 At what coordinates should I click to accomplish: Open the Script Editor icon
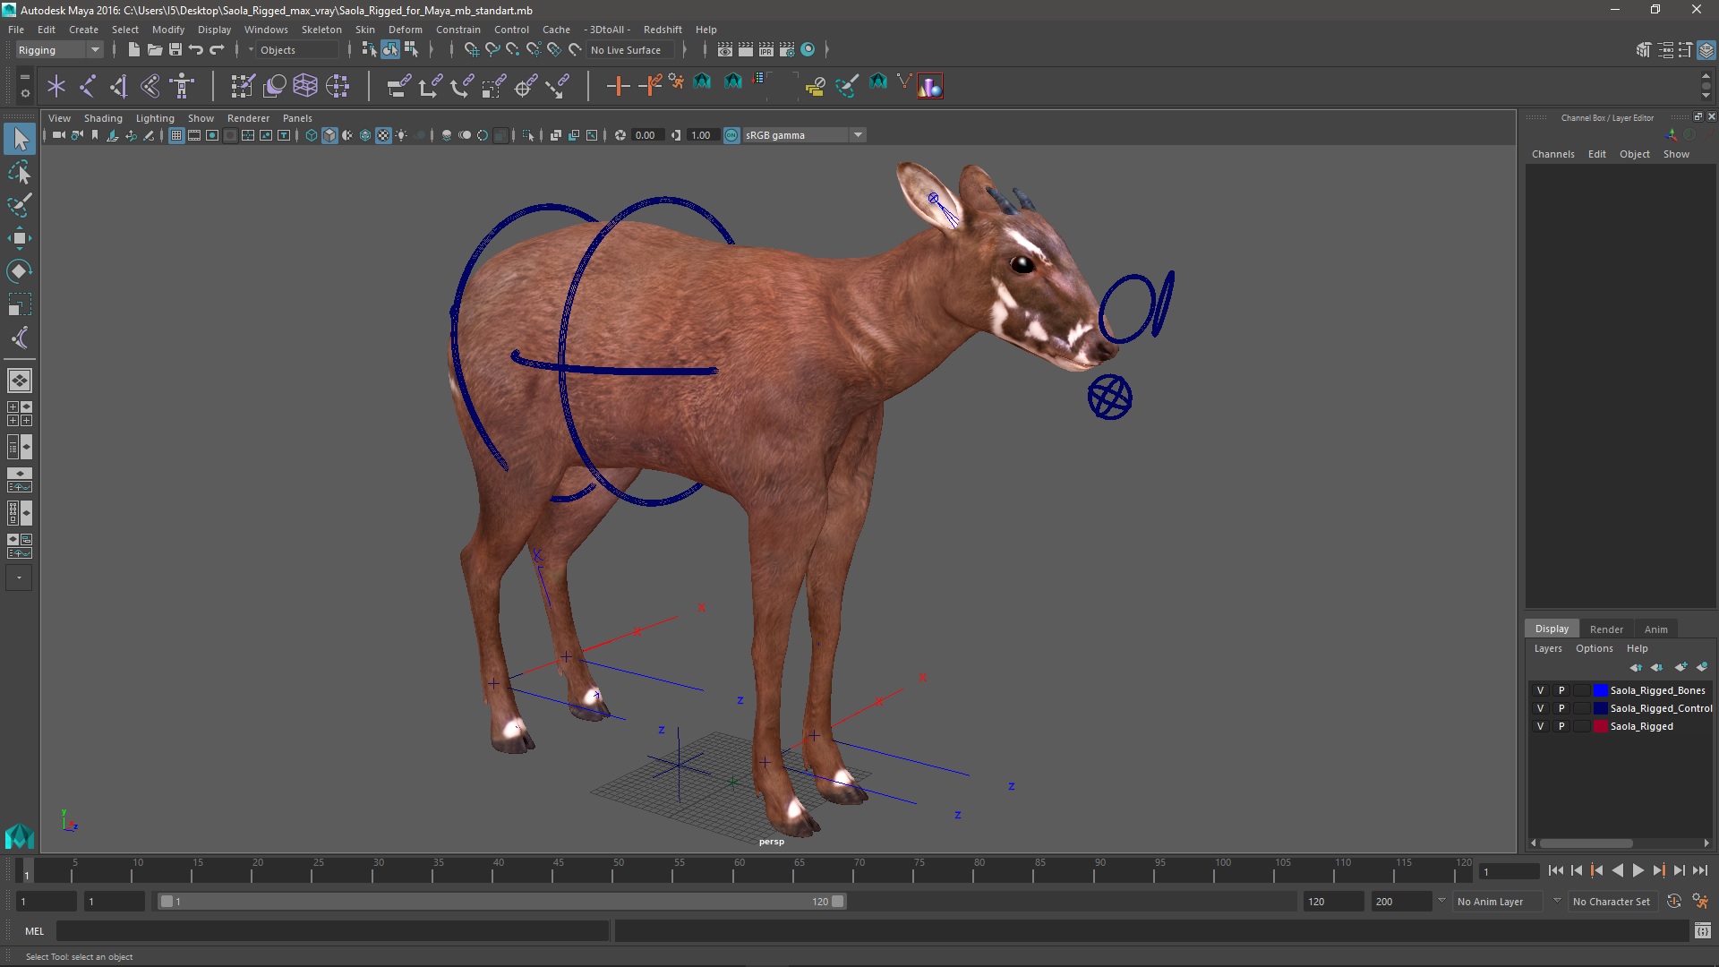(1702, 931)
